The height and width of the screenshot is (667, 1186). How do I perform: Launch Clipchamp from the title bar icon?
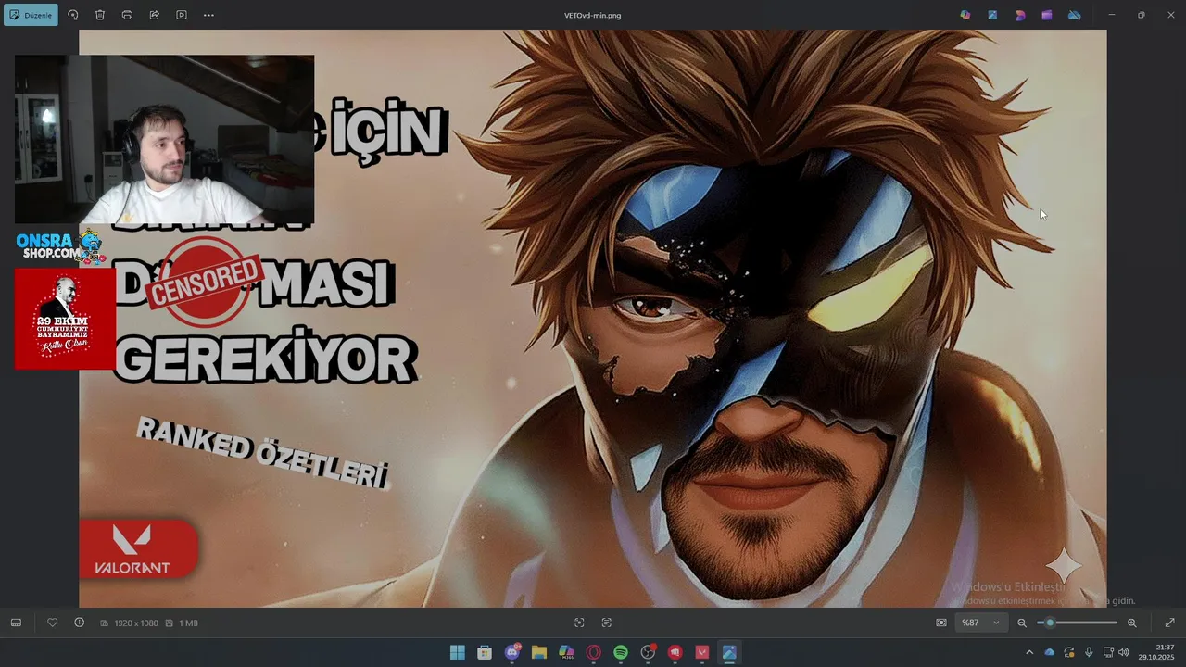[1020, 15]
